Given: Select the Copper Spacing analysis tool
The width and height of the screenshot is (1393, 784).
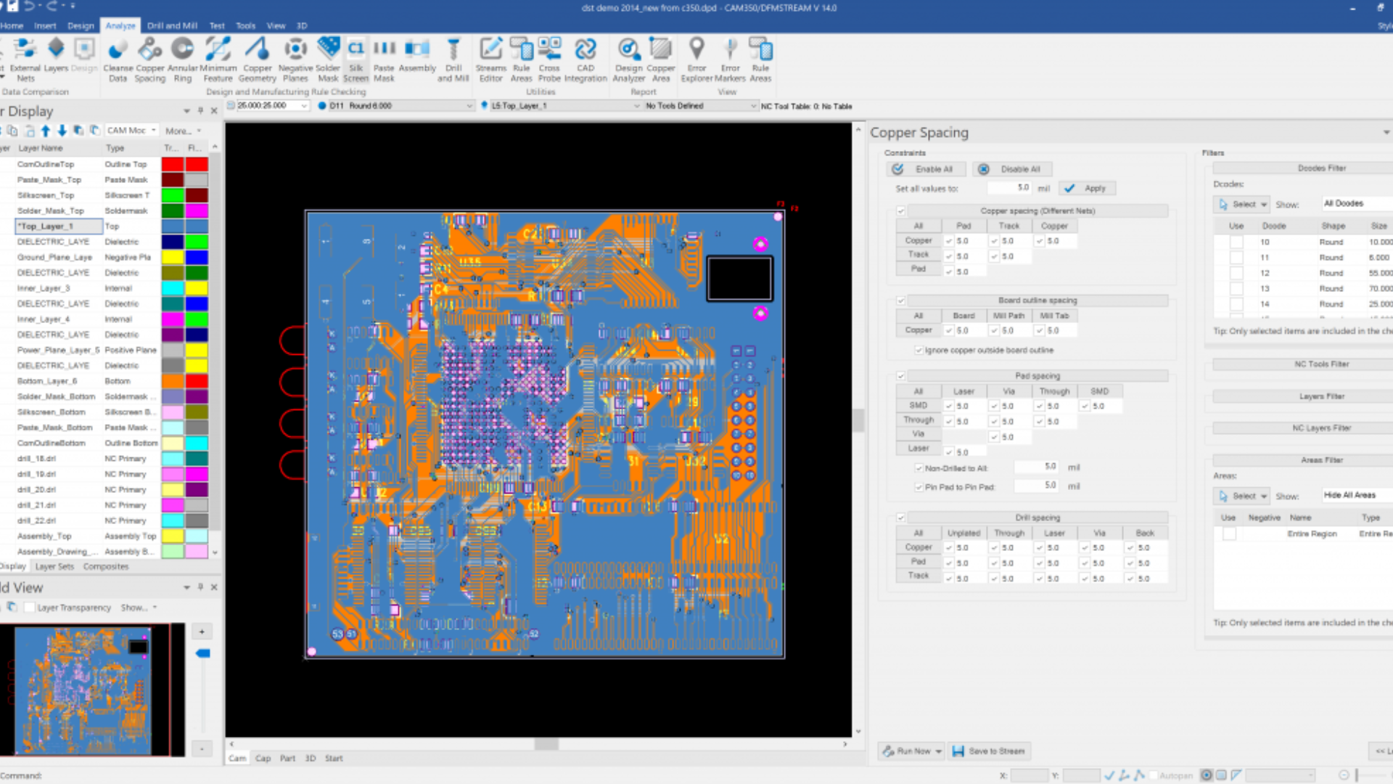Looking at the screenshot, I should 150,58.
